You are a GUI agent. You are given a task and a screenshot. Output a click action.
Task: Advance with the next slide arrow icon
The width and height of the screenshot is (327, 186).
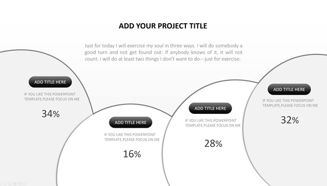[5, 184]
